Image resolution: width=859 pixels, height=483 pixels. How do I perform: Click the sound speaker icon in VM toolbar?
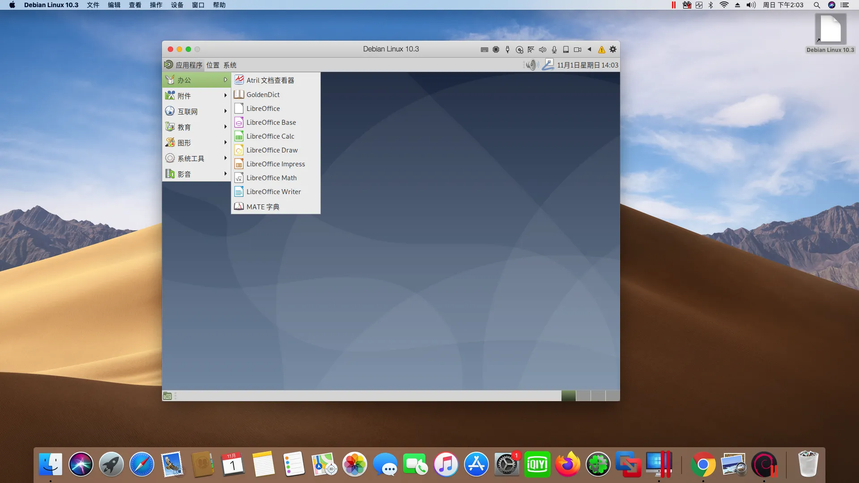[542, 50]
